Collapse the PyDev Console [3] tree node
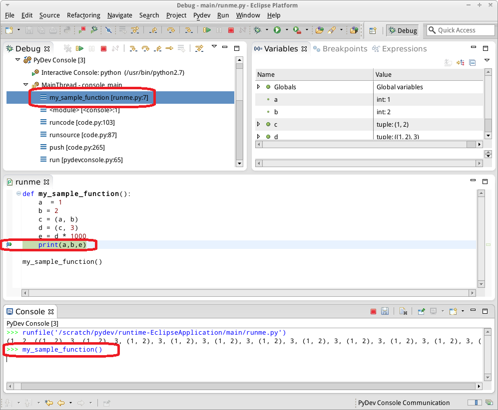The height and width of the screenshot is (410, 498). pyautogui.click(x=18, y=60)
